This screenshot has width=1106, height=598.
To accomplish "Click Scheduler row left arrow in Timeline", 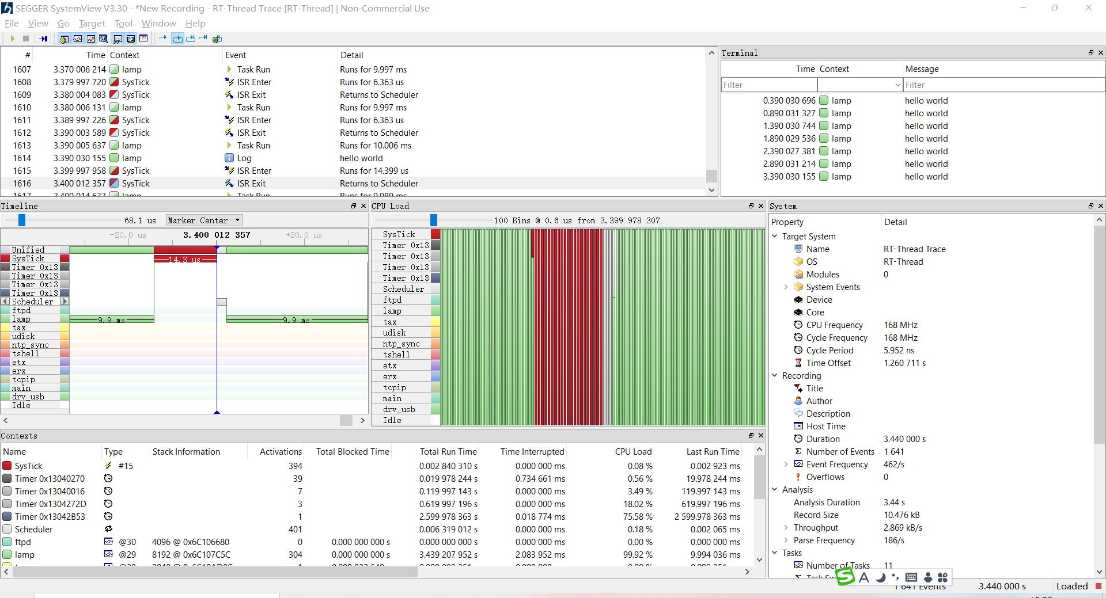I will pyautogui.click(x=5, y=302).
